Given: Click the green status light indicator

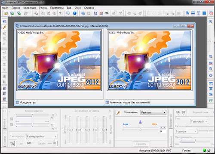Looking at the screenshot, I should [205, 150].
